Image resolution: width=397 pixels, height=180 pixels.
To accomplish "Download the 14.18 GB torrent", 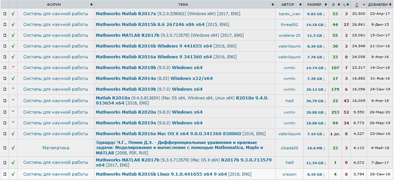I will click(317, 25).
